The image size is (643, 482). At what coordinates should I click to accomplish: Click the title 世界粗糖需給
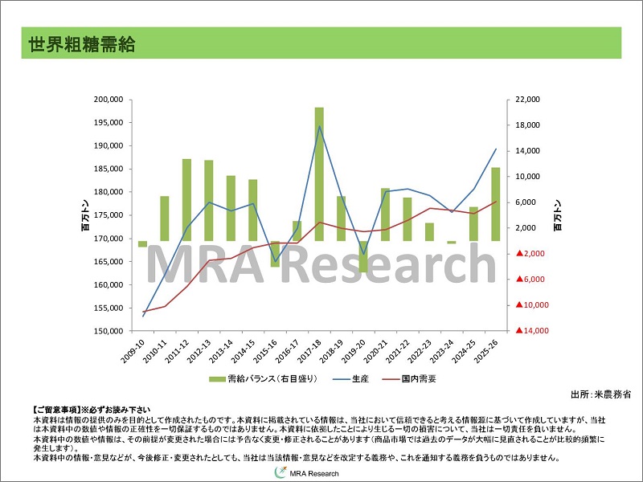tap(82, 44)
